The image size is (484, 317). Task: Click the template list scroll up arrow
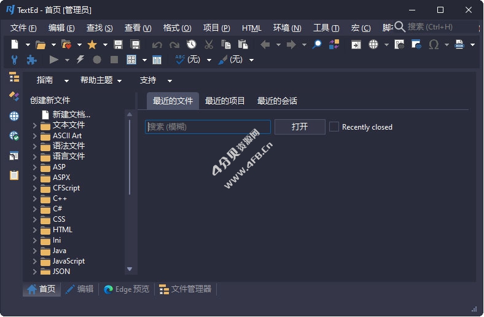[x=130, y=114]
